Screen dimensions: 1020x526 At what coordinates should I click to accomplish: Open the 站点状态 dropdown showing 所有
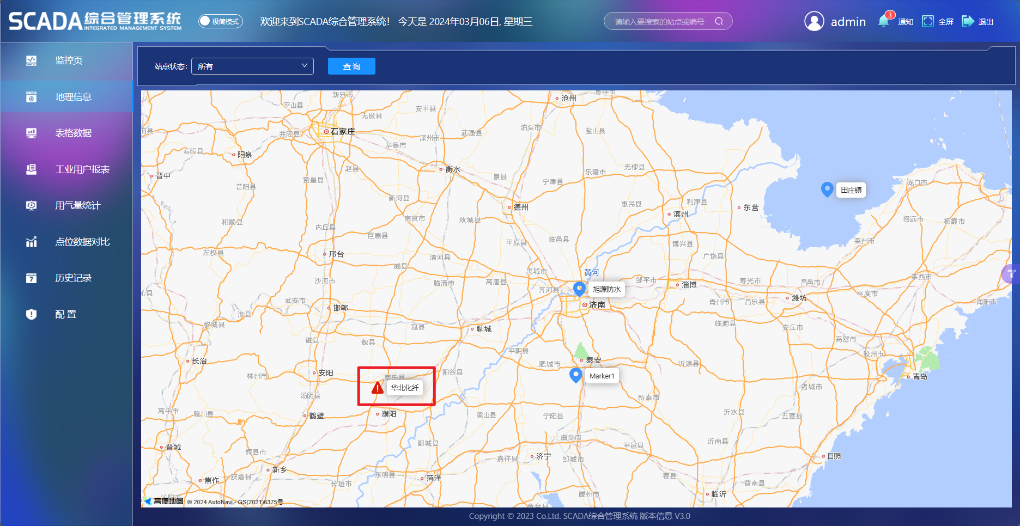(252, 66)
